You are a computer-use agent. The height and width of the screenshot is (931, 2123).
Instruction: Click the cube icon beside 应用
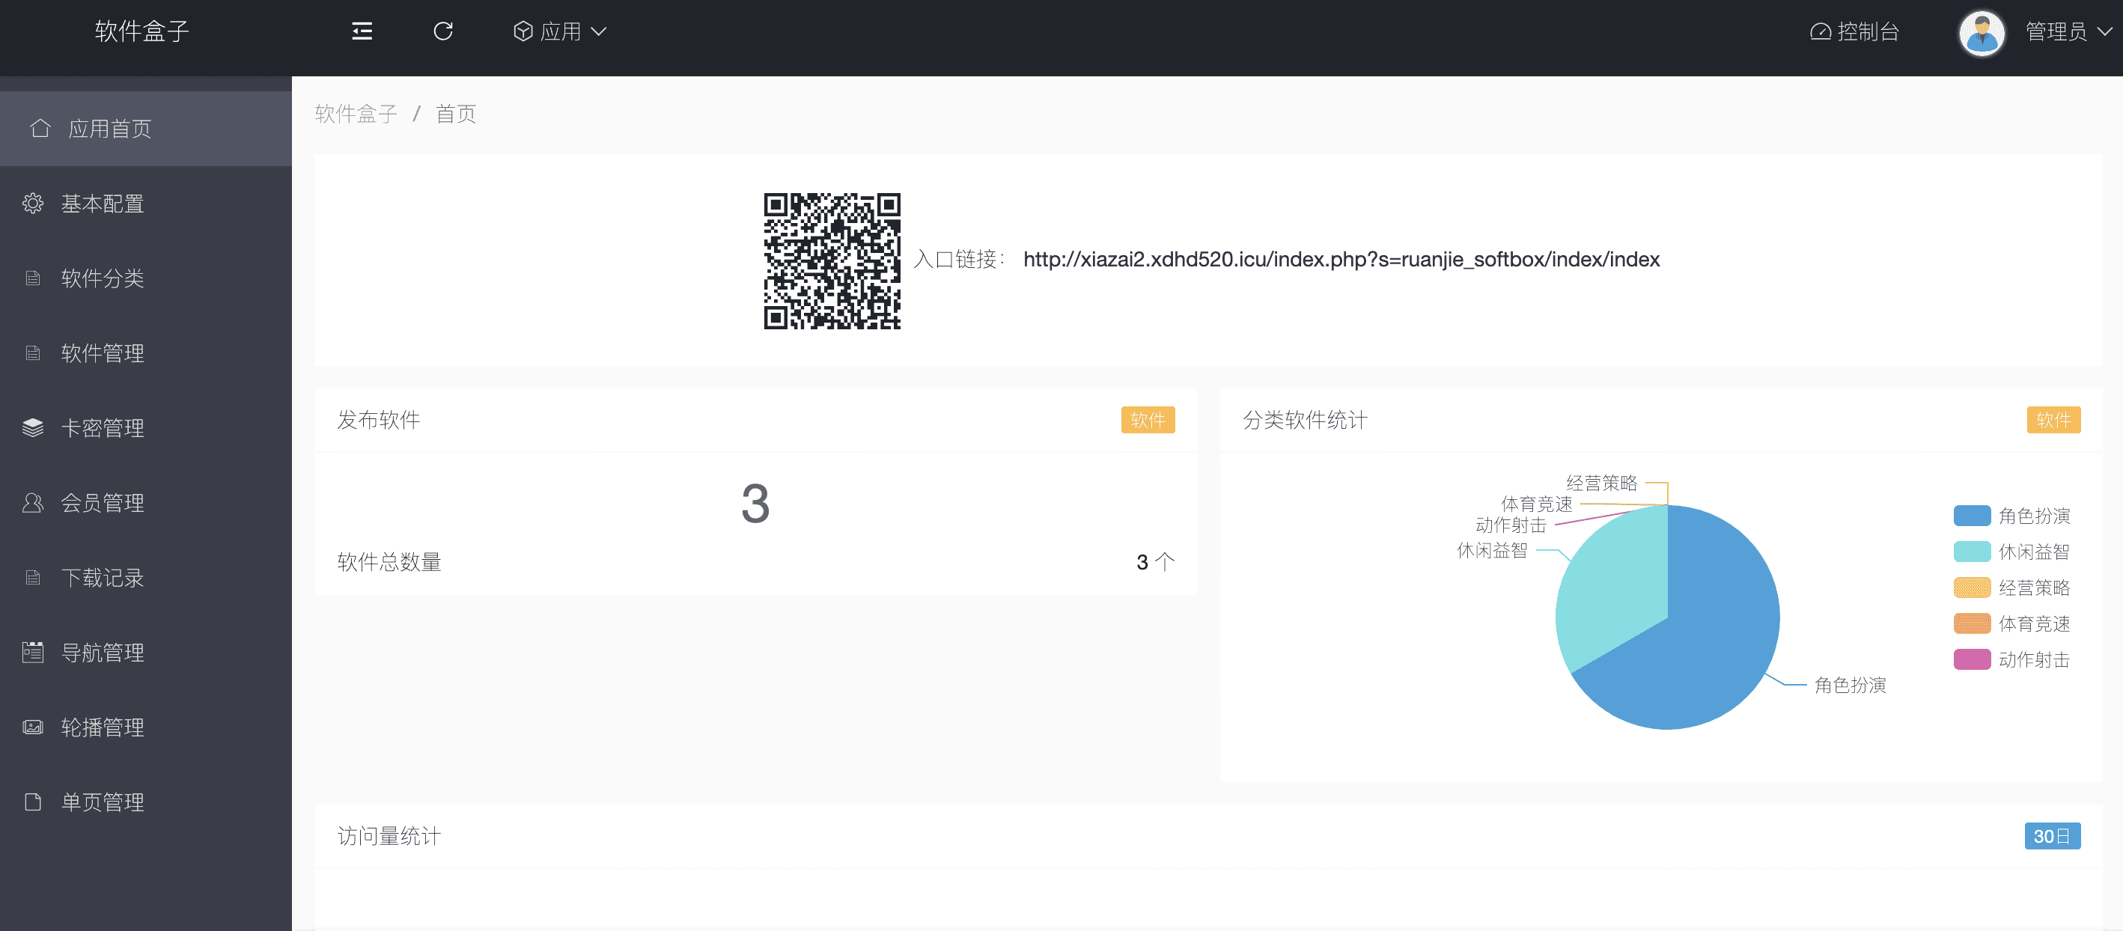[x=523, y=31]
